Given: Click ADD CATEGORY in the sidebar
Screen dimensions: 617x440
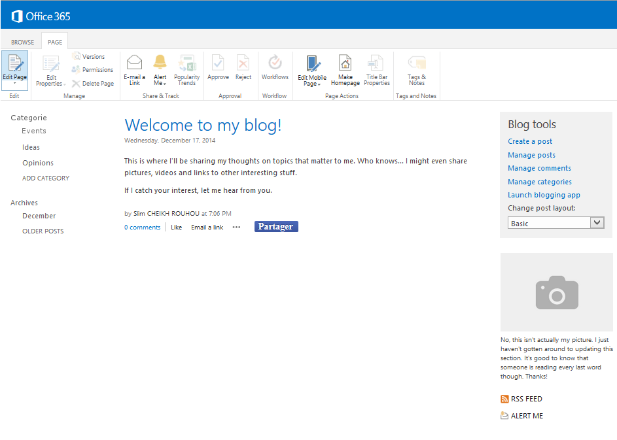Looking at the screenshot, I should coord(46,178).
